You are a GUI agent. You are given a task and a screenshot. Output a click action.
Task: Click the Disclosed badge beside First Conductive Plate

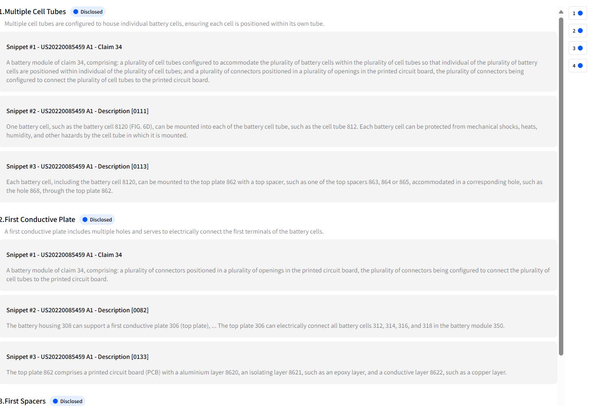[x=97, y=220]
